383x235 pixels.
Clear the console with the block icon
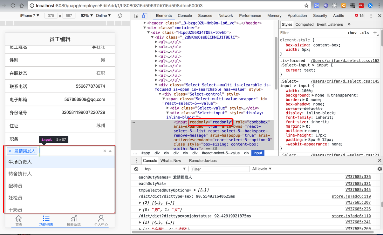[136, 169]
